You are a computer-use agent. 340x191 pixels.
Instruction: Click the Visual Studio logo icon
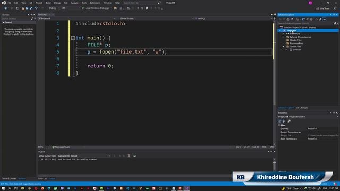coord(4,3)
